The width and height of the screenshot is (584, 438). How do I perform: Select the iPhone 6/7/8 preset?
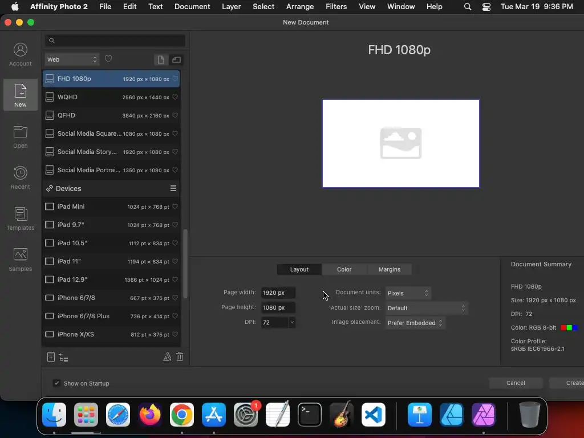pyautogui.click(x=111, y=298)
